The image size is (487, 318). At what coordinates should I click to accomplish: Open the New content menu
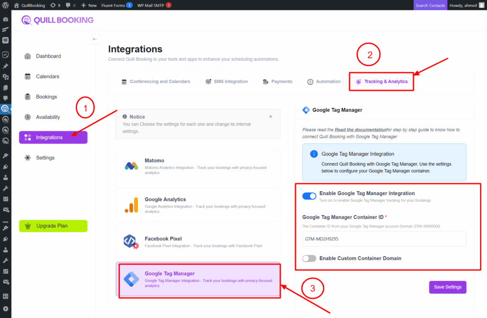89,5
